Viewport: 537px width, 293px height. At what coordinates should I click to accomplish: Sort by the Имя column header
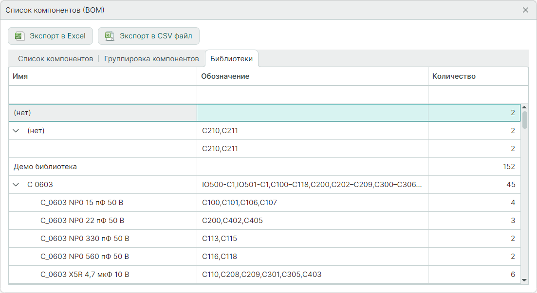point(102,76)
